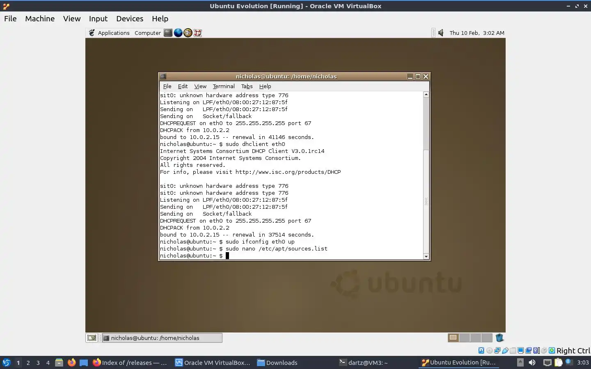Click the Right Ctrl host key label
The height and width of the screenshot is (369, 591).
[573, 351]
